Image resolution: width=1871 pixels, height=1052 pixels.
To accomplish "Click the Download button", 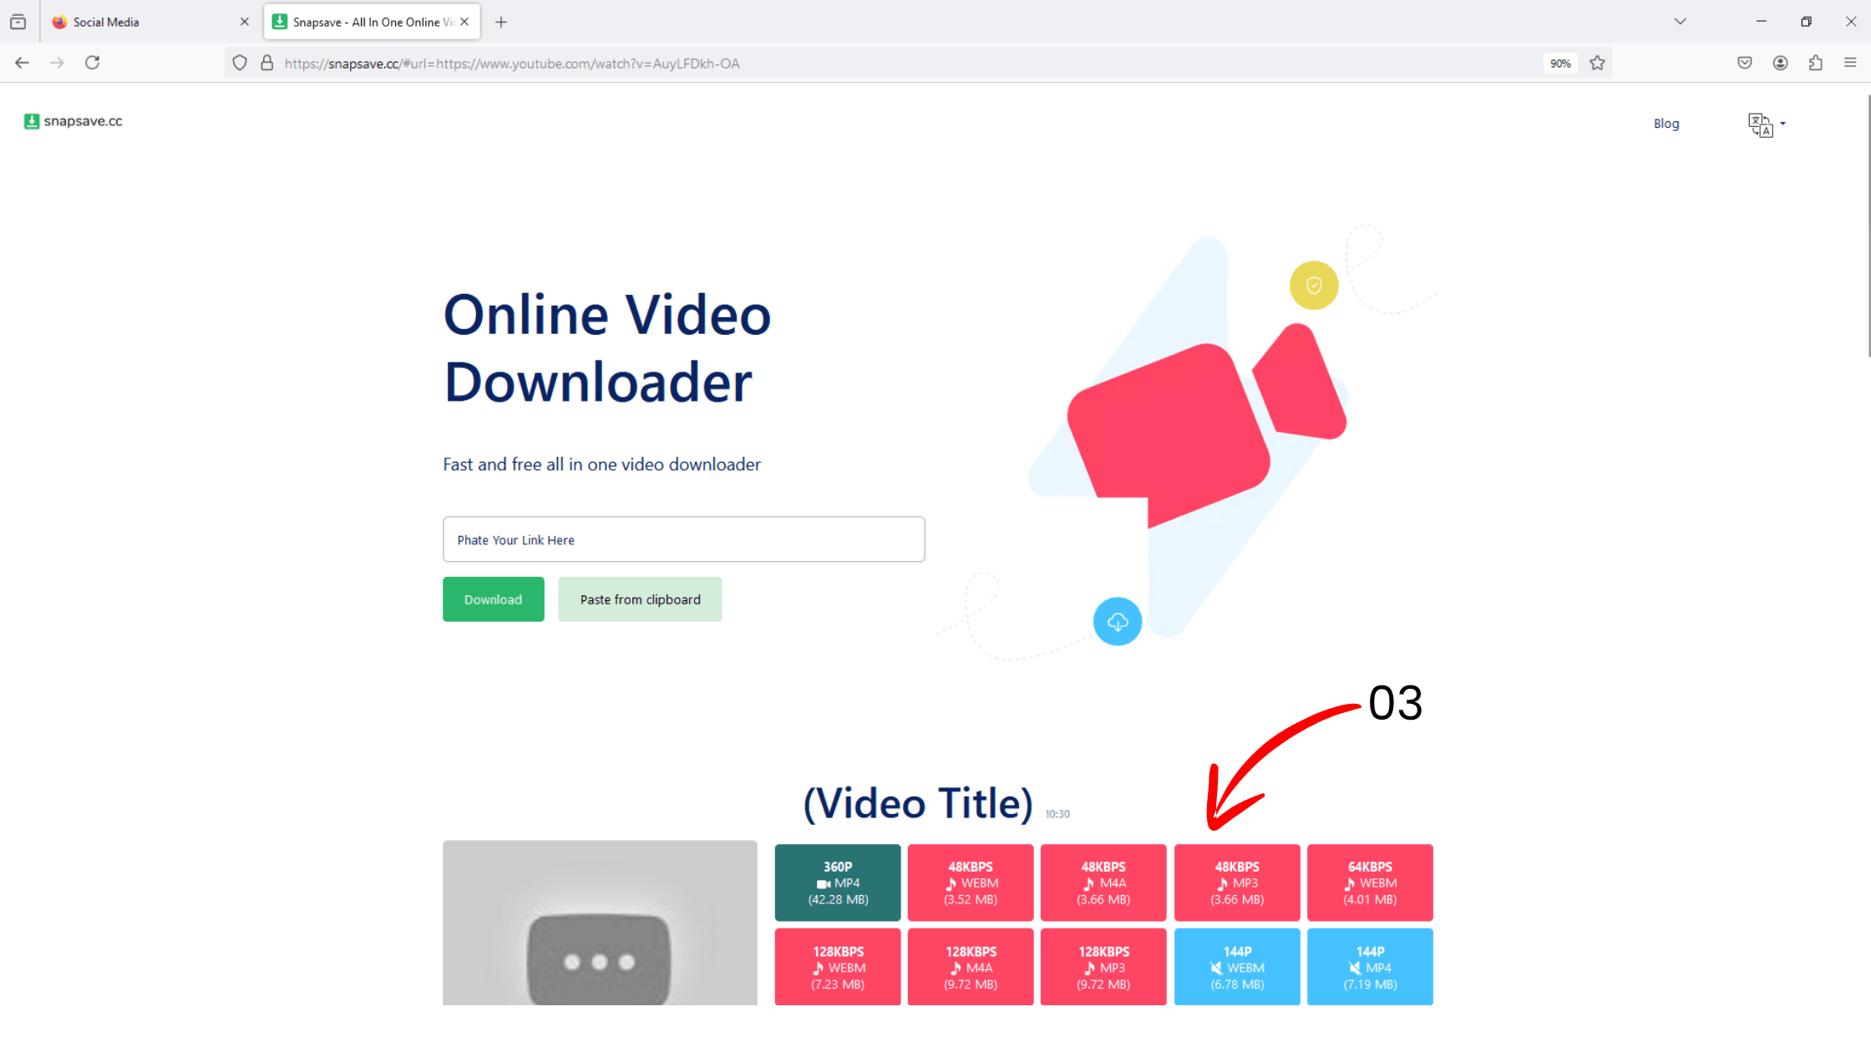I will point(492,599).
